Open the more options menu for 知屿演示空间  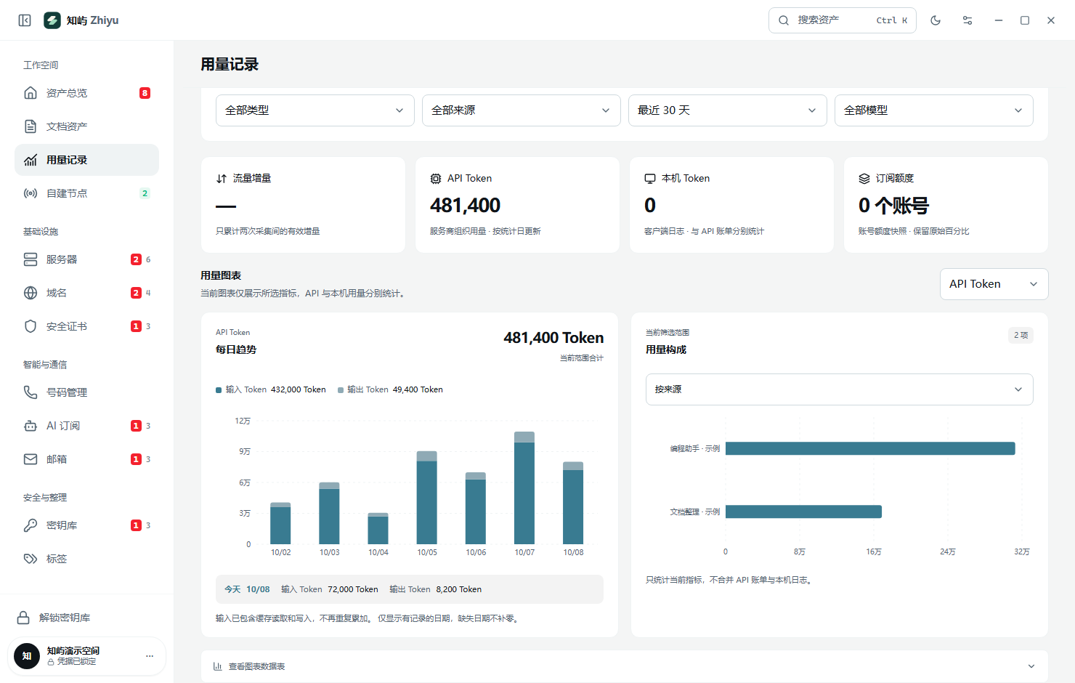point(150,656)
